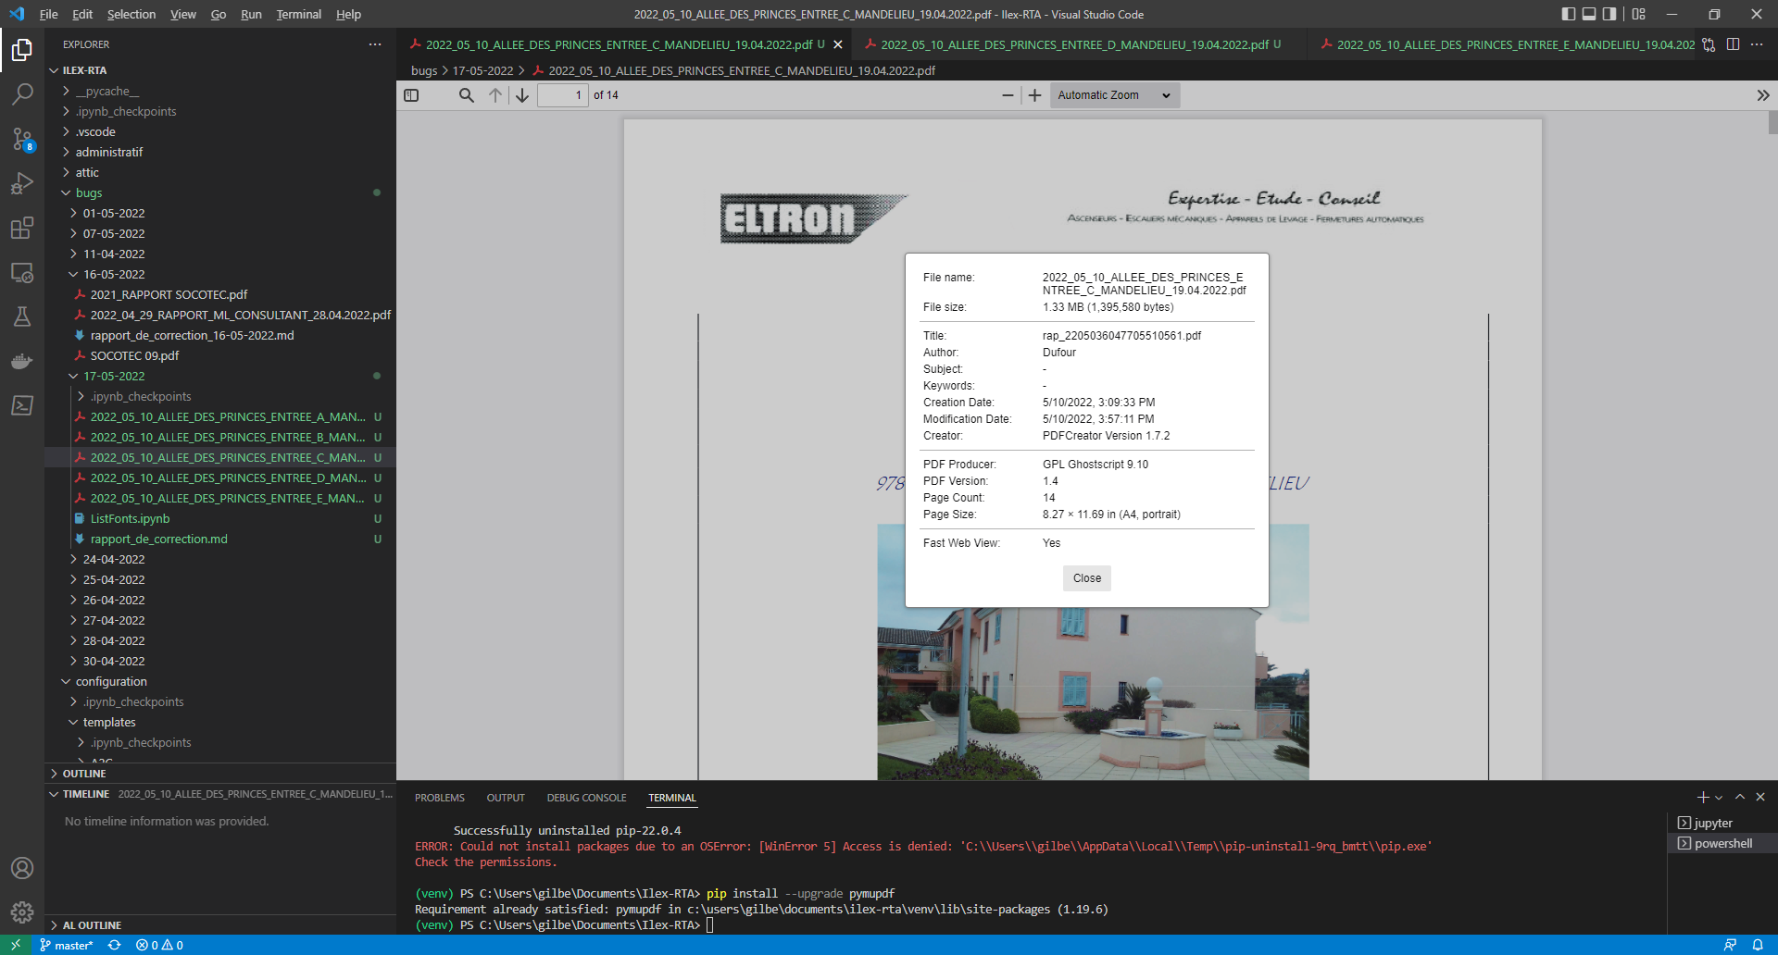Zoom in the PDF
This screenshot has height=955, width=1778.
tap(1035, 95)
